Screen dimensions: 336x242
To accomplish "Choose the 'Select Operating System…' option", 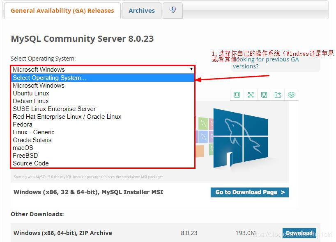I will click(103, 78).
